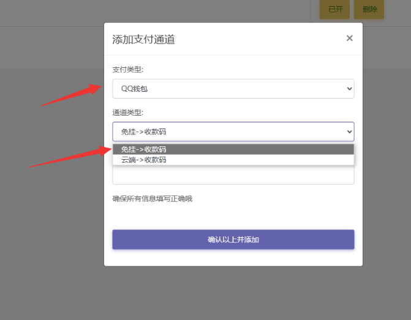The width and height of the screenshot is (411, 320).
Task: Click the 删除 button in background
Action: point(369,9)
